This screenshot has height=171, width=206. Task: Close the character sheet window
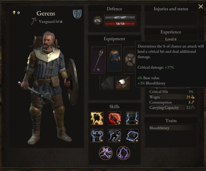(201, 6)
